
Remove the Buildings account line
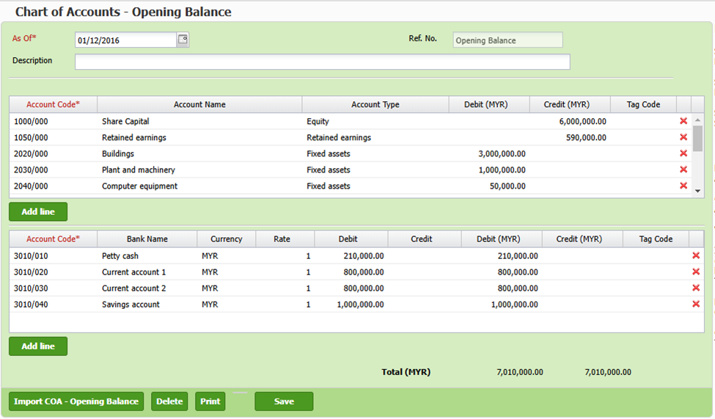(683, 153)
